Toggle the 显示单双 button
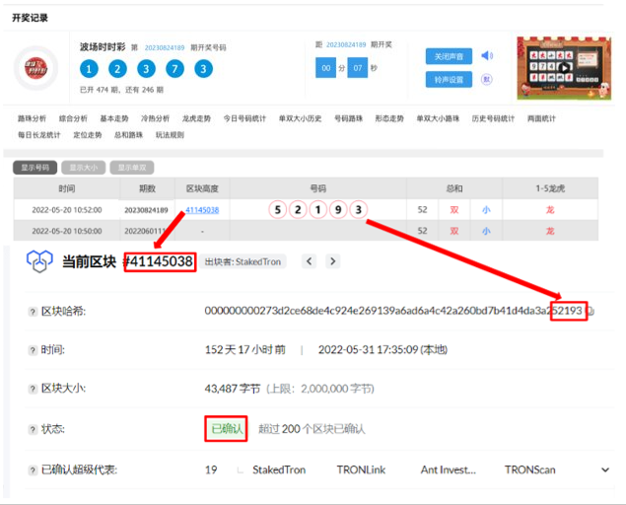This screenshot has width=626, height=505. click(x=131, y=168)
